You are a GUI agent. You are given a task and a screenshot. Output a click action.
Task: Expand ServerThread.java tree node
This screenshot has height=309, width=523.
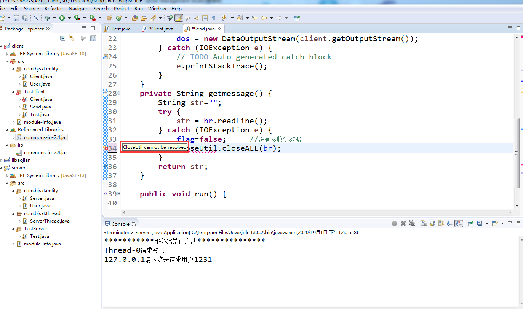[19, 221]
